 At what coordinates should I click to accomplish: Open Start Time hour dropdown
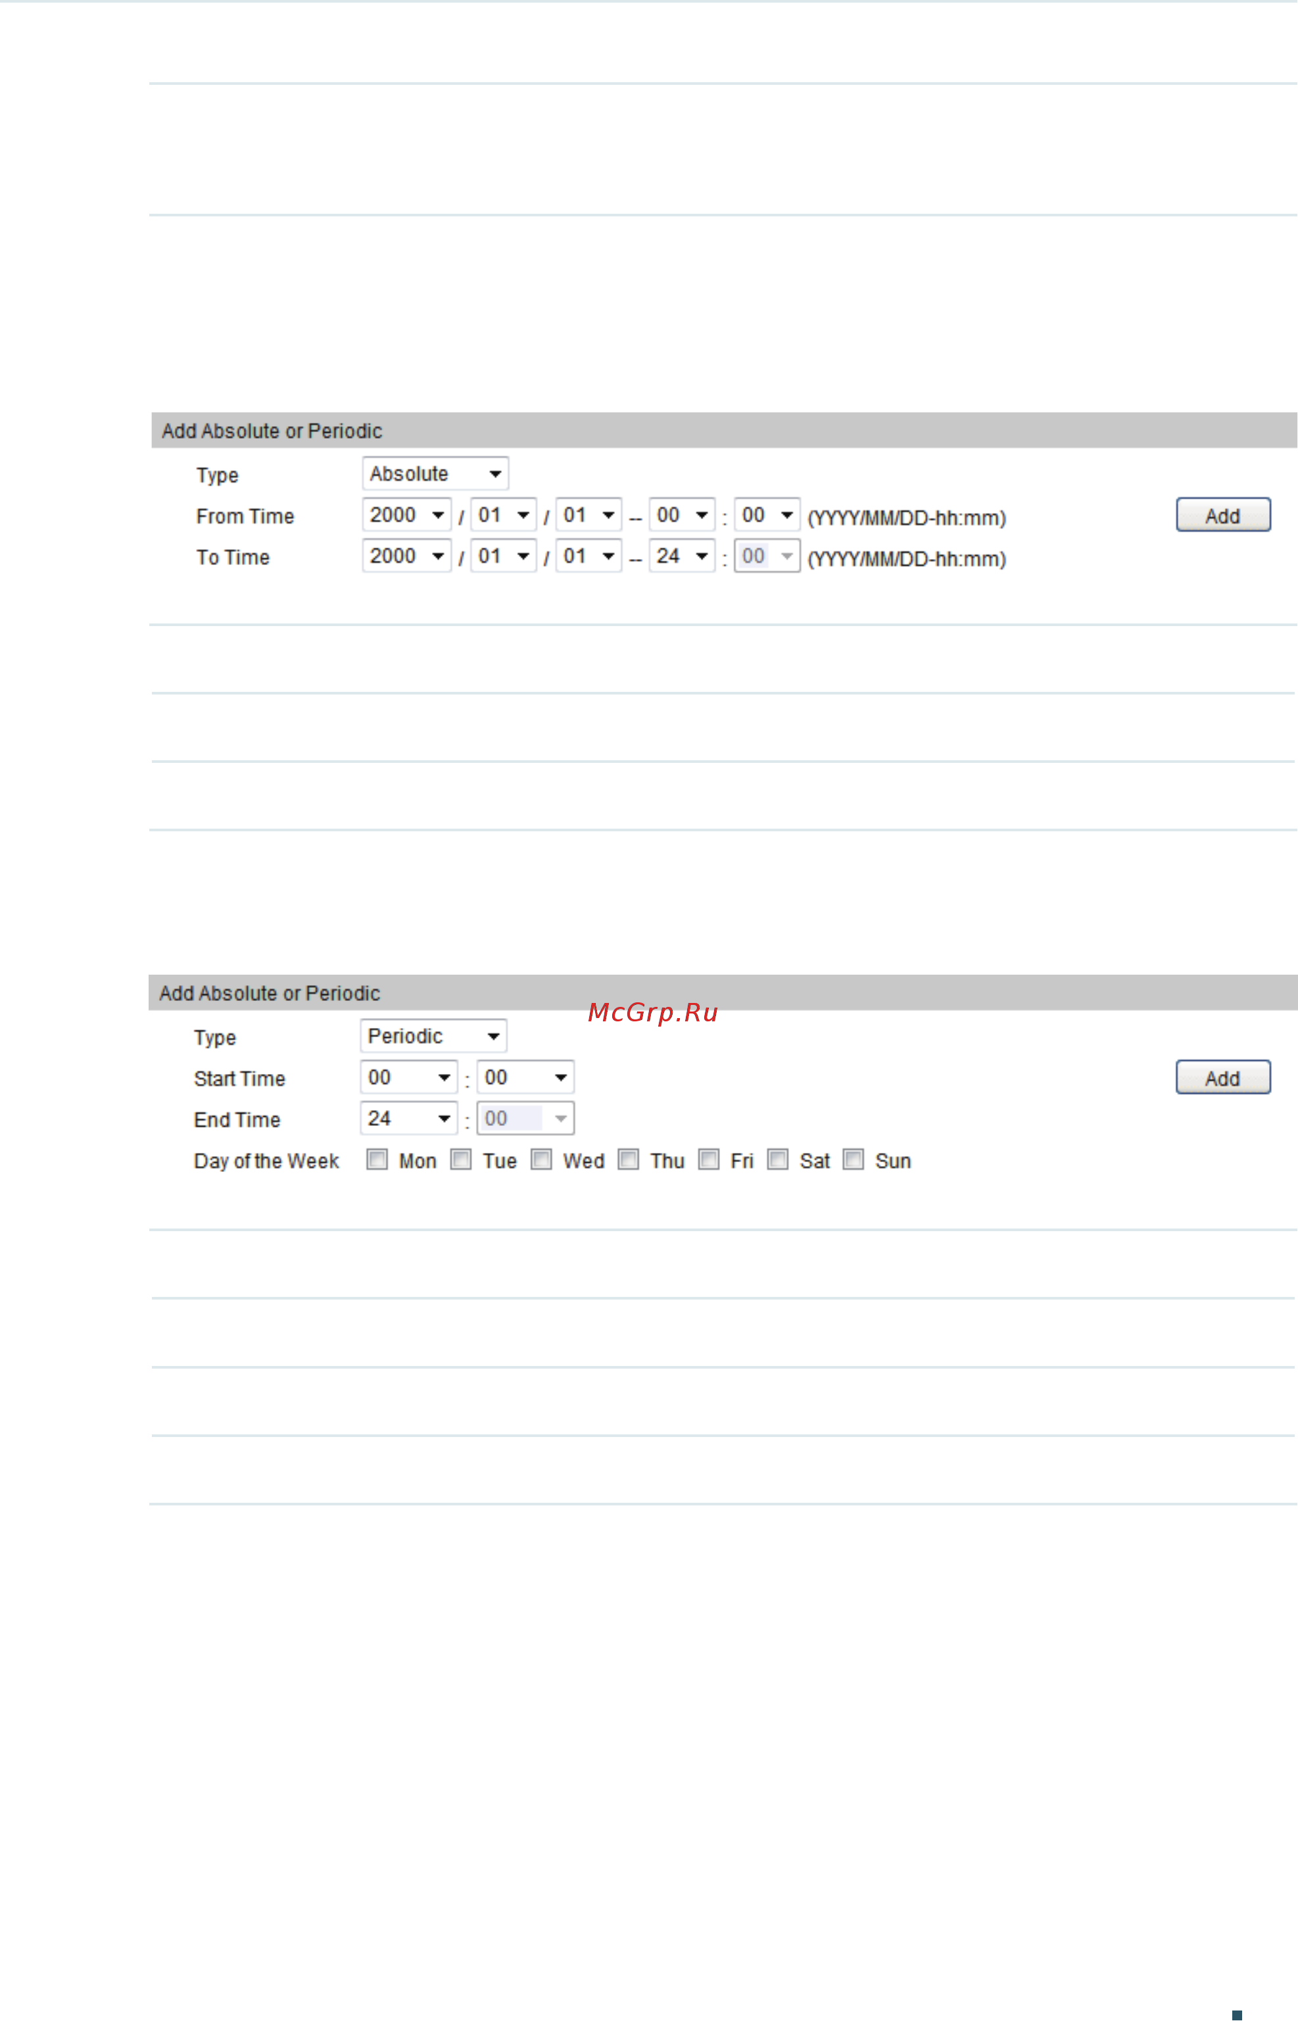pos(409,1077)
